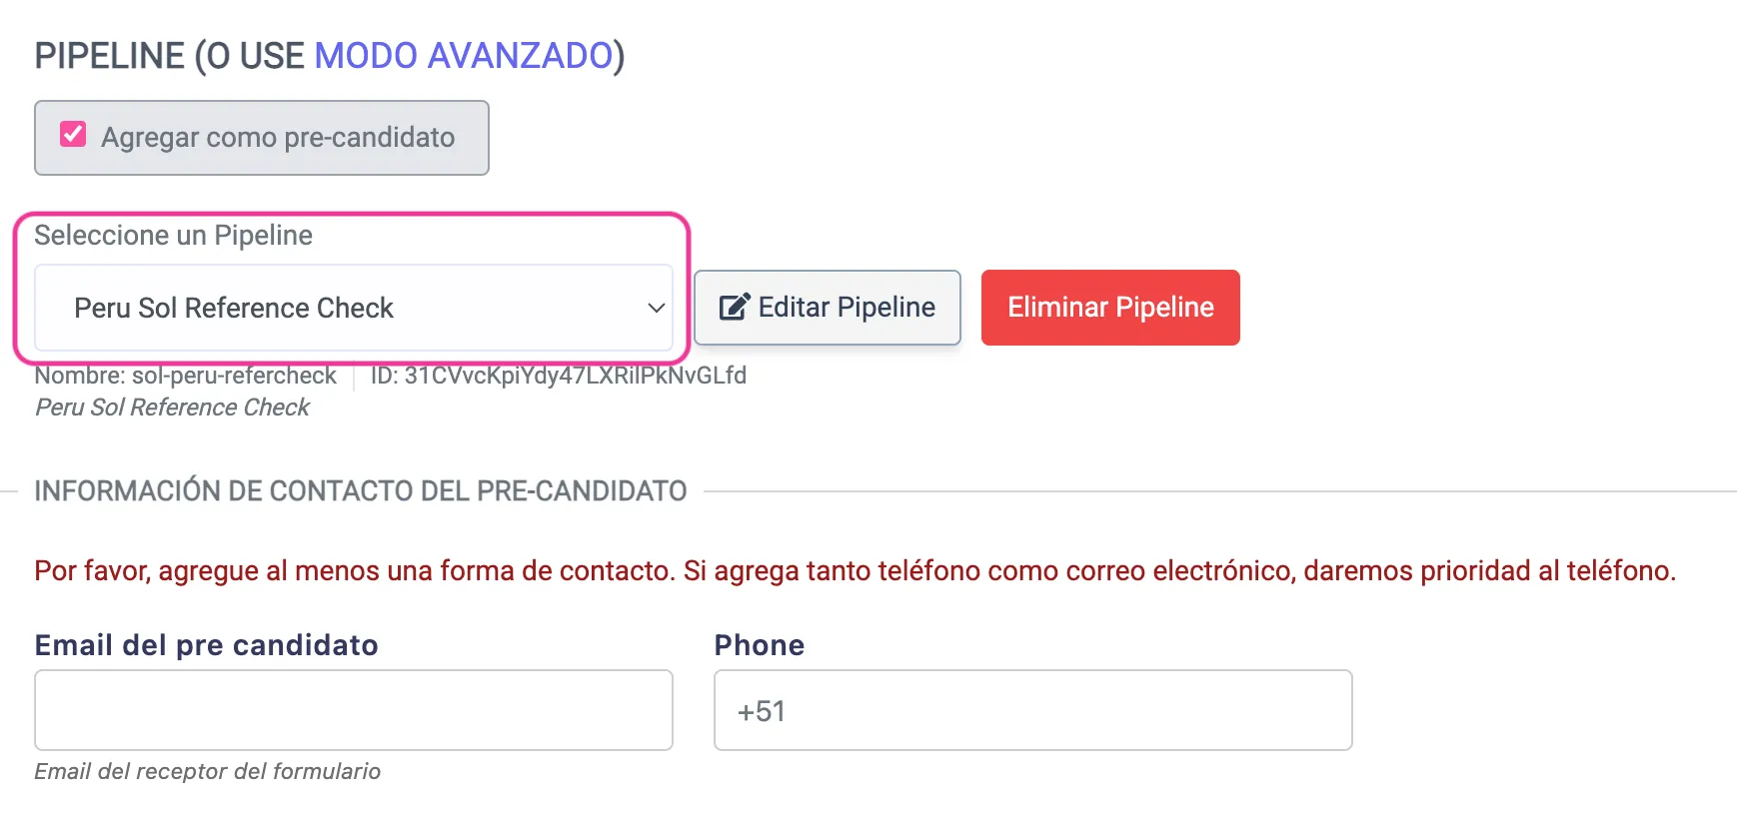
Task: Expand the chevron on the pipeline selector
Action: coord(655,308)
